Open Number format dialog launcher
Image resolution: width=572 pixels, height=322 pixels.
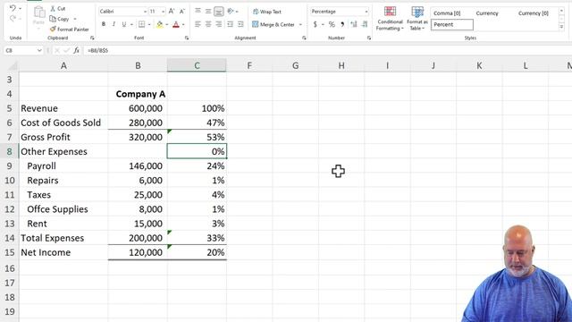pyautogui.click(x=369, y=38)
